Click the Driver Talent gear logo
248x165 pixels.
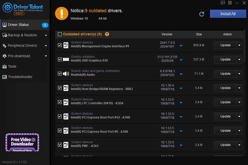coord(7,7)
